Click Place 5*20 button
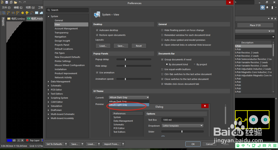This screenshot has height=150, width=278. (255, 25)
